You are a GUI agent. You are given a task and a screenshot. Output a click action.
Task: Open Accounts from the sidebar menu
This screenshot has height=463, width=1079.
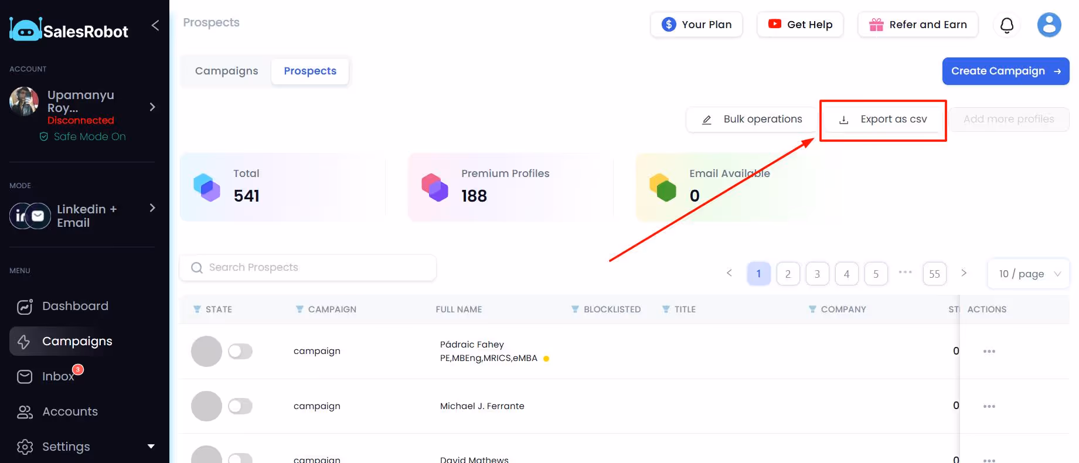point(70,412)
